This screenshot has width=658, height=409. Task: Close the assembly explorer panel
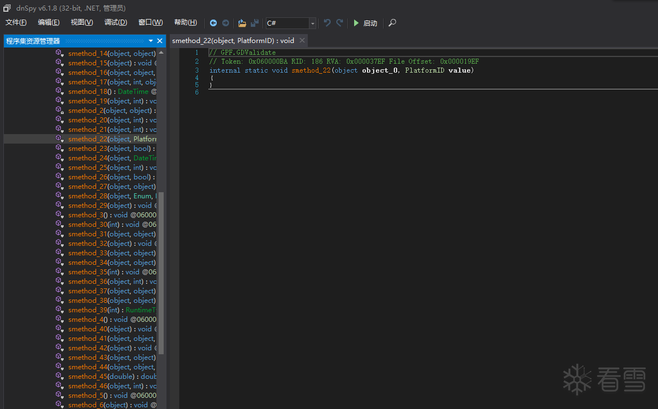pos(160,41)
